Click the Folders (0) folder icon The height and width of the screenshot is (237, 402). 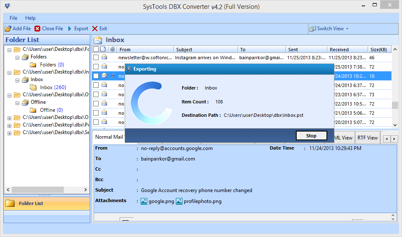[33, 64]
